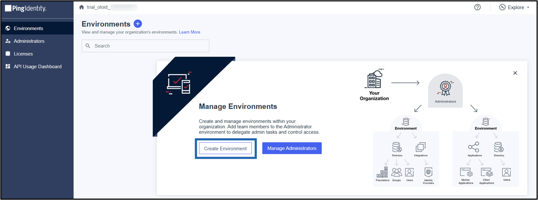Click the API Usage Dashboard grid icon
538x200 pixels.
8,66
